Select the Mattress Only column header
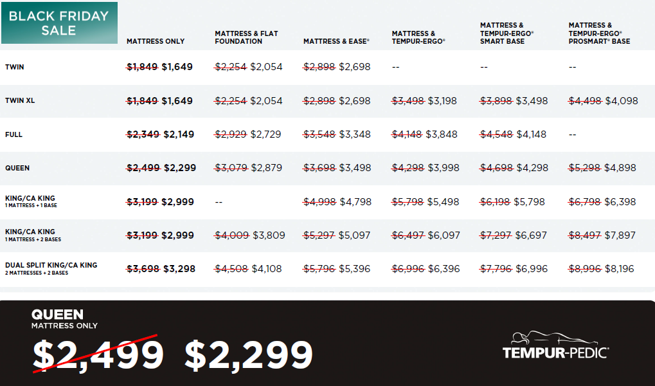655x386 pixels. click(x=156, y=41)
